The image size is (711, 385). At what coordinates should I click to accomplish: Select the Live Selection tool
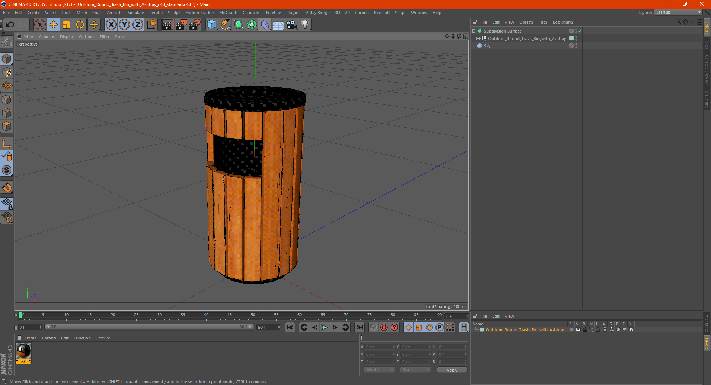click(40, 25)
